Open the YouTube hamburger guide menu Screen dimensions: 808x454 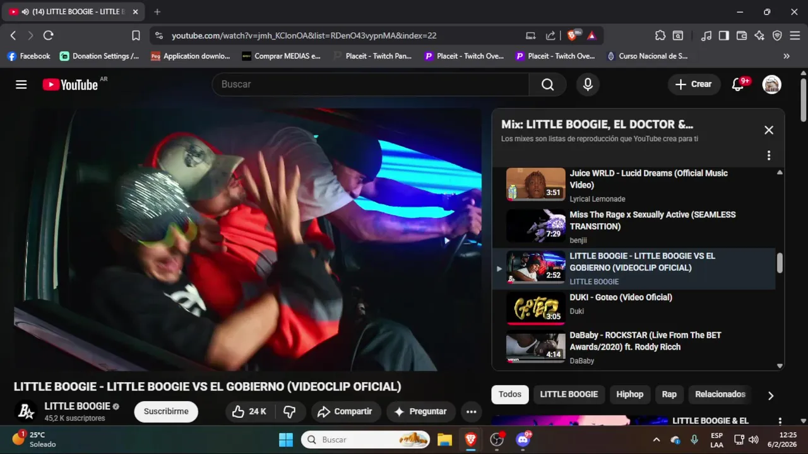point(21,84)
